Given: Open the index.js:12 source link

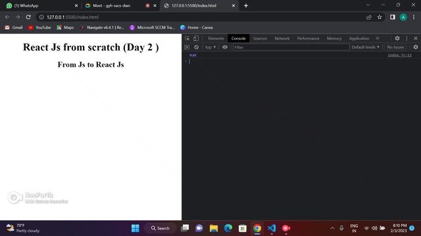Looking at the screenshot, I should click(399, 55).
